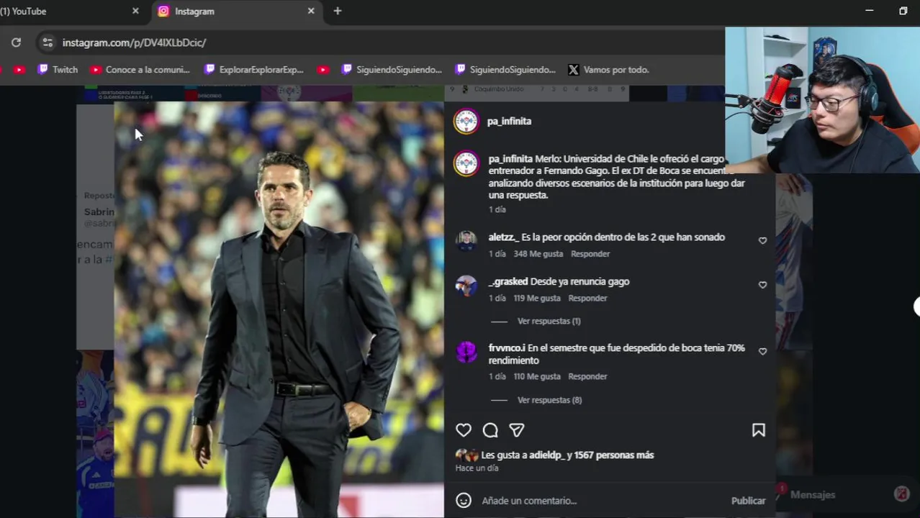Click Publicar to post comment

pyautogui.click(x=748, y=501)
